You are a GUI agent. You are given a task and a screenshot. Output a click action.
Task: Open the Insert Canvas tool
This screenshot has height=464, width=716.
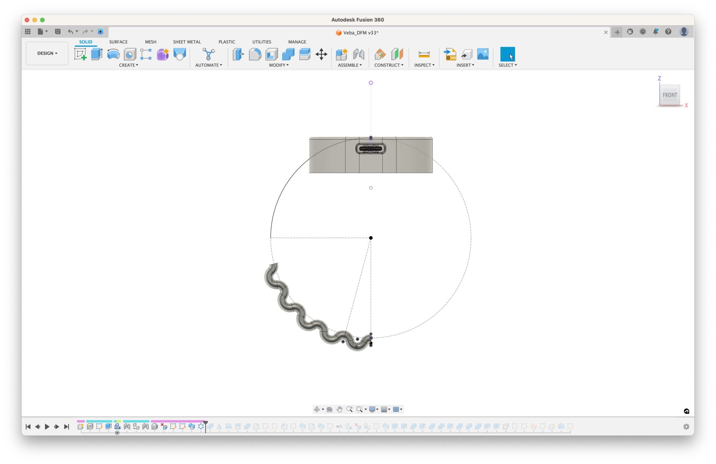pos(483,54)
